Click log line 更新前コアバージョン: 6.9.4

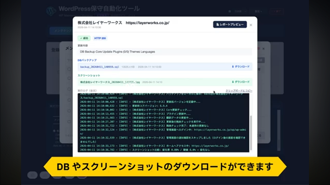coord(124,106)
